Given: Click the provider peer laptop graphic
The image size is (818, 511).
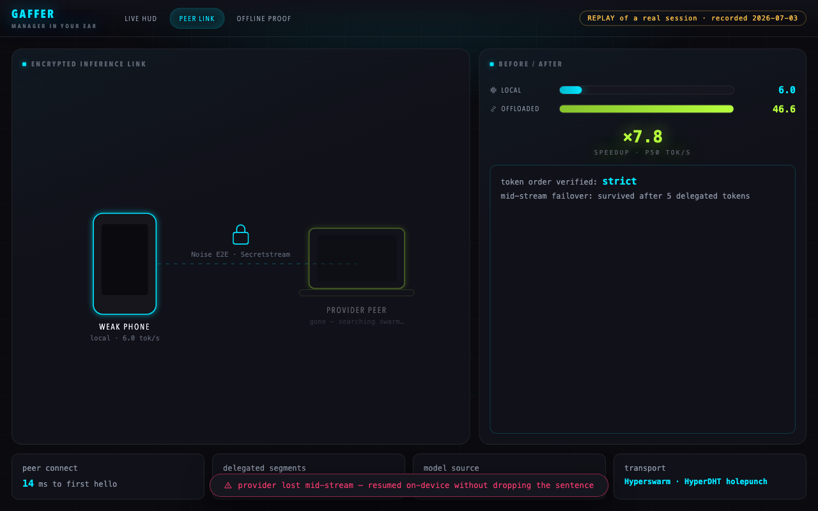Looking at the screenshot, I should click(x=357, y=262).
